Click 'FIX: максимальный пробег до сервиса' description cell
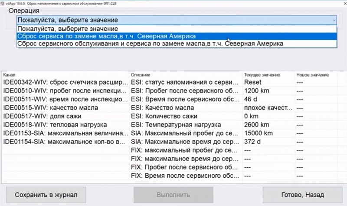This screenshot has height=206, width=347. [186, 150]
